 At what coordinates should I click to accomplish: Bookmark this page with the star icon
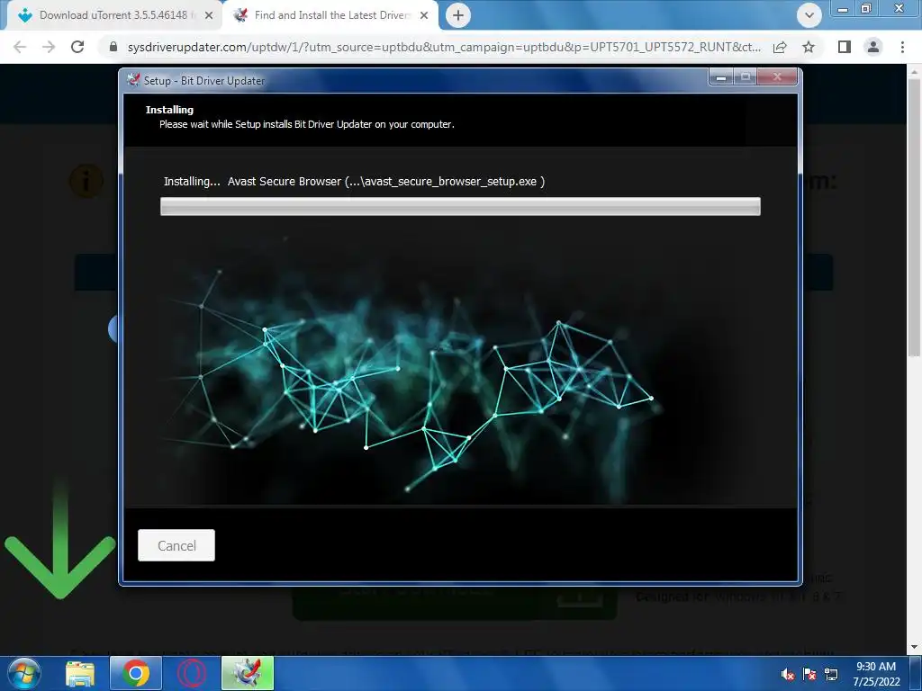(x=809, y=47)
